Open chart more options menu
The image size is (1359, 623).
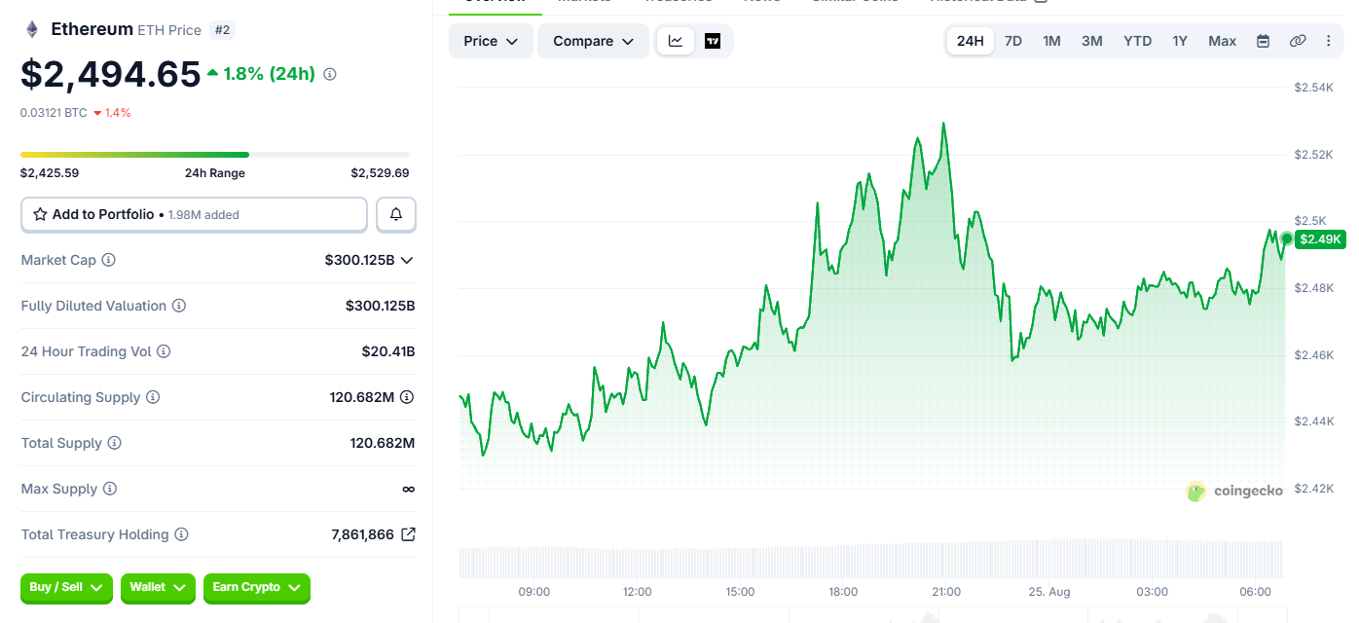1329,41
